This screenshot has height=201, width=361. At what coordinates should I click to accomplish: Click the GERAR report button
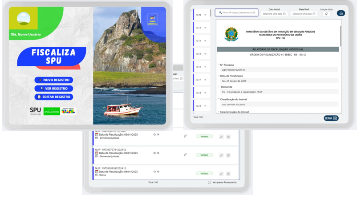331,118
